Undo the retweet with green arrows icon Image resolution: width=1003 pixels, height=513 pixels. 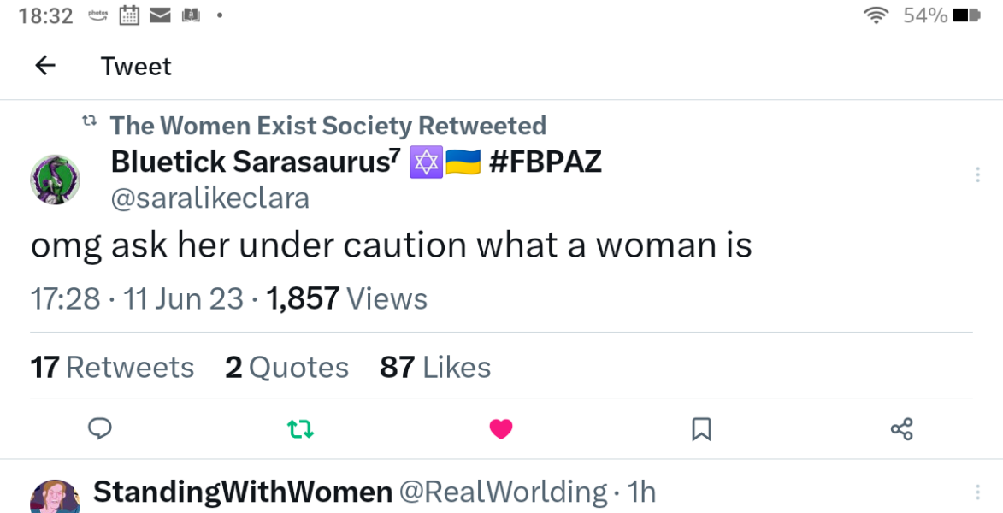click(300, 428)
